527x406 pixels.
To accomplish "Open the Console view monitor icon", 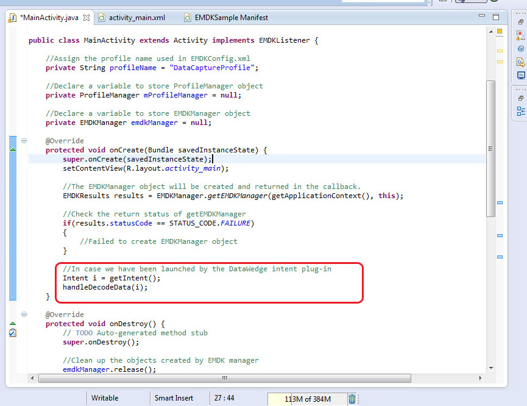I will coord(520,76).
